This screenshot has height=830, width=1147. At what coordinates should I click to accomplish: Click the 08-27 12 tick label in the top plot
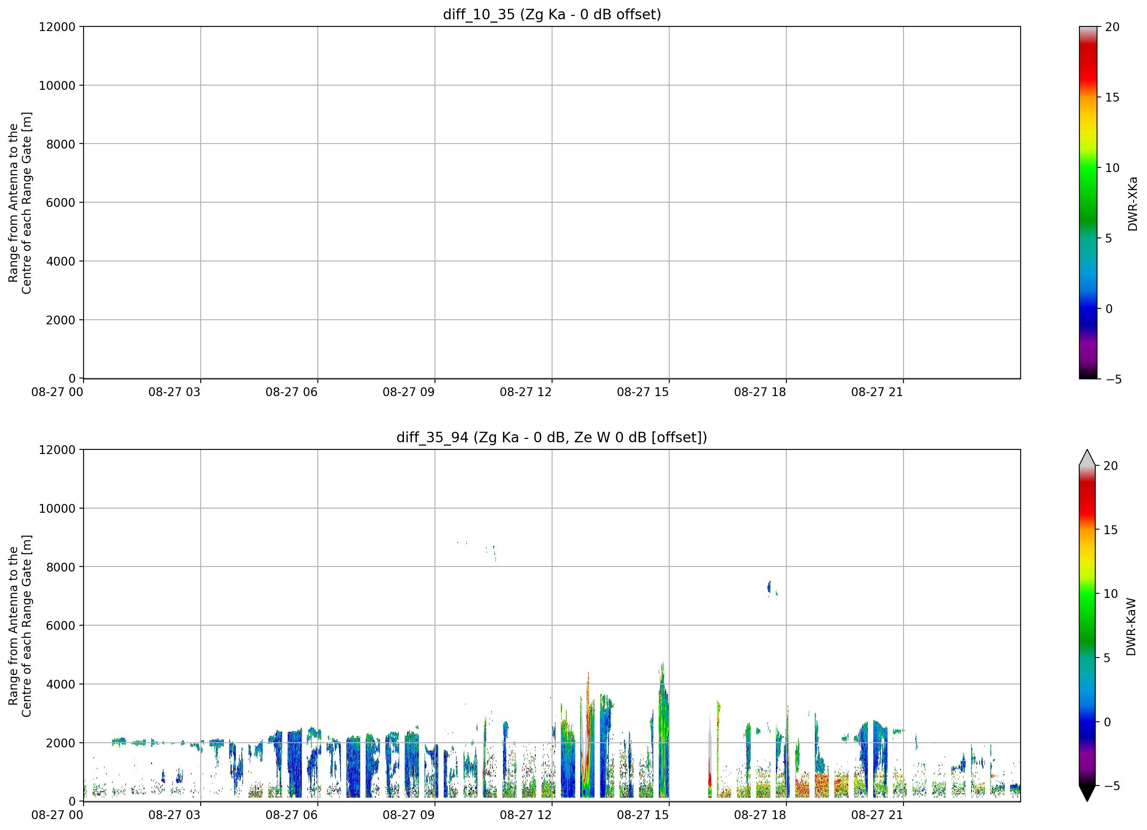click(x=526, y=392)
